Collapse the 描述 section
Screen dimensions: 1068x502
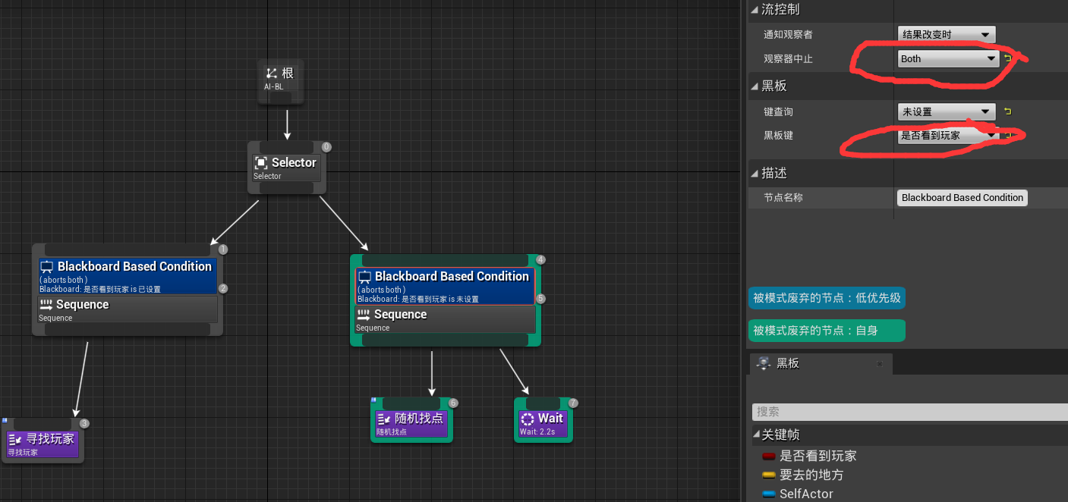click(x=755, y=172)
